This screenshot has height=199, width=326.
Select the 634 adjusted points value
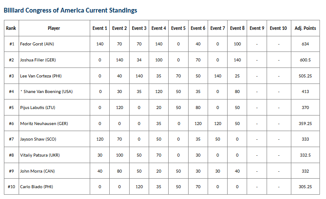point(305,44)
